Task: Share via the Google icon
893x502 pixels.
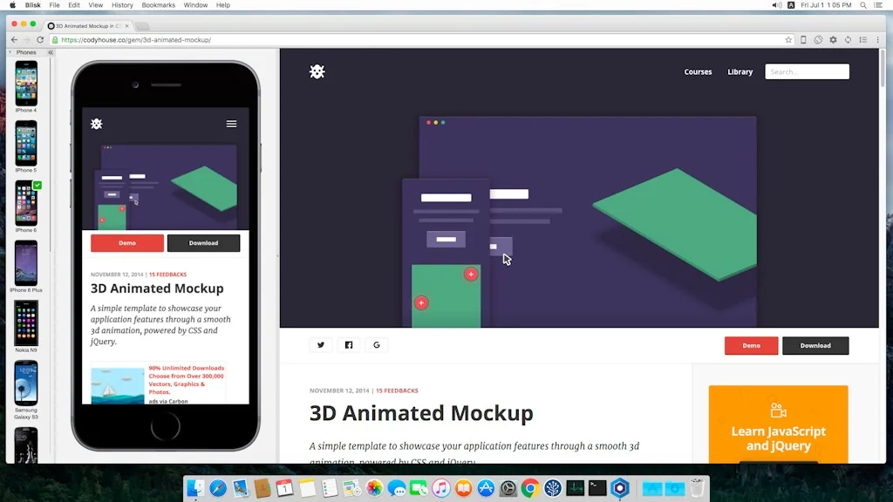Action: pyautogui.click(x=377, y=345)
